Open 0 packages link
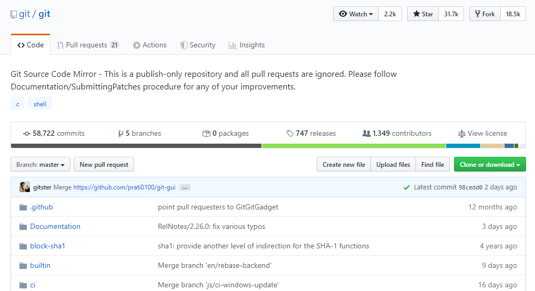The image size is (535, 291). pyautogui.click(x=226, y=133)
